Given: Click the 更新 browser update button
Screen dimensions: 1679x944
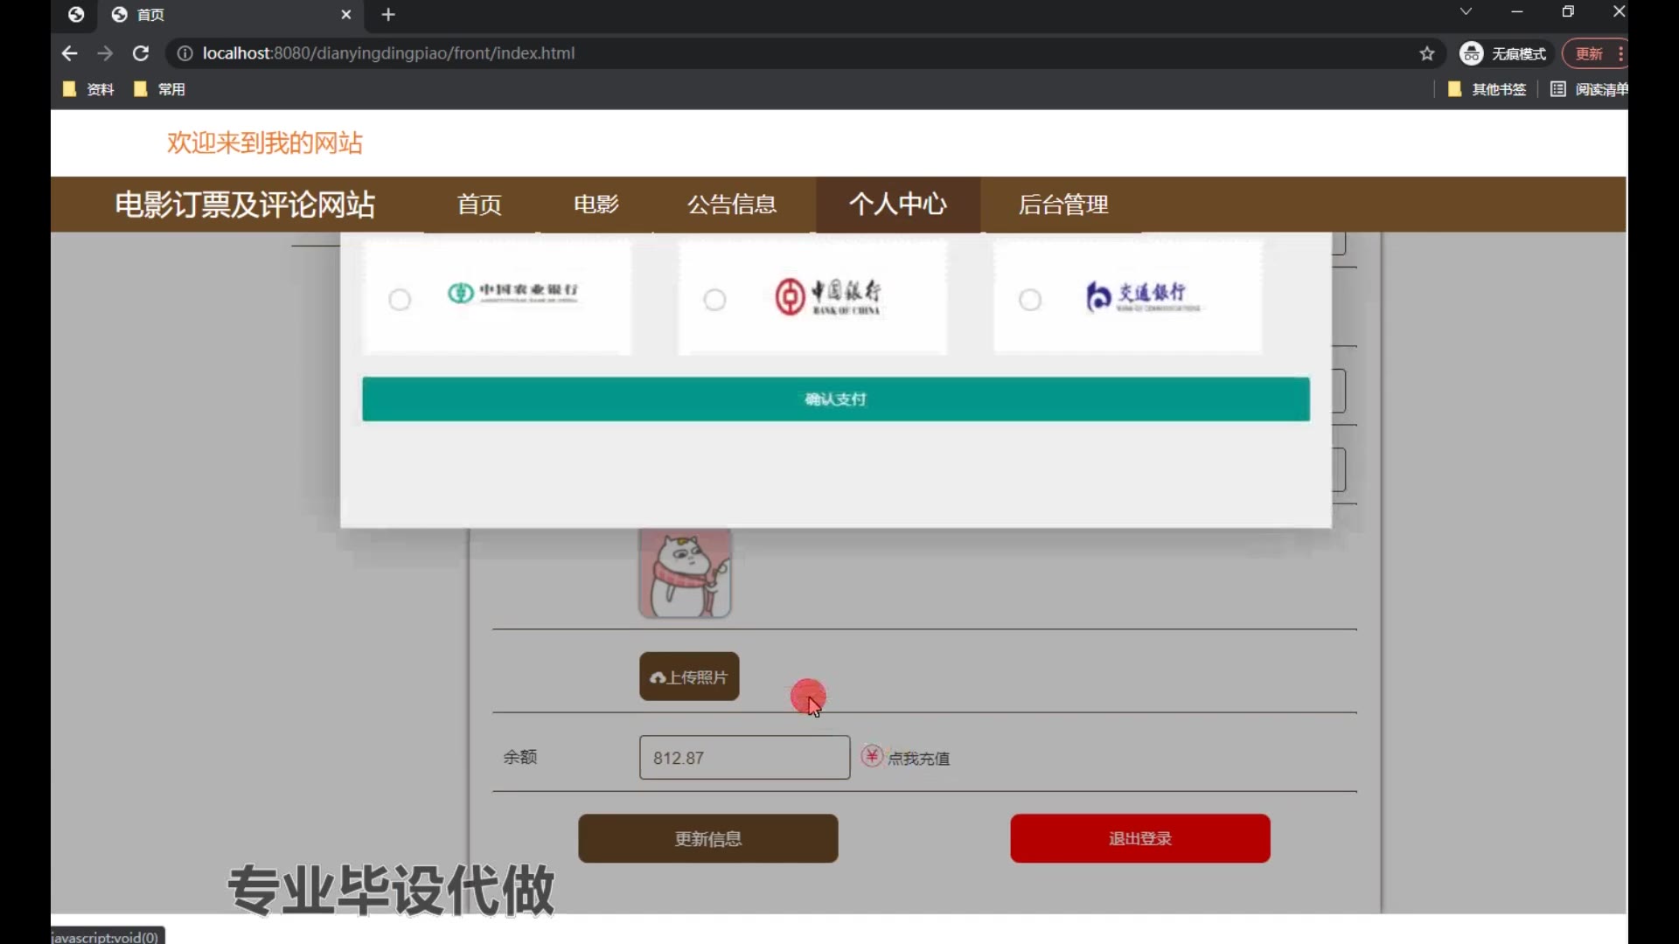Looking at the screenshot, I should (x=1589, y=53).
